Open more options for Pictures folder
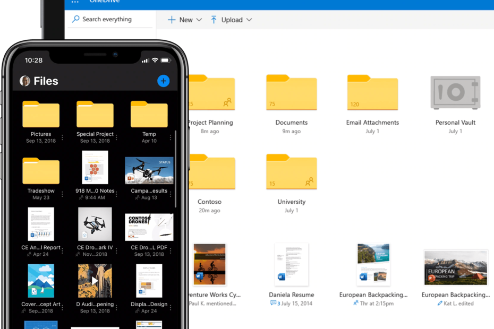This screenshot has height=329, width=494. [62, 137]
